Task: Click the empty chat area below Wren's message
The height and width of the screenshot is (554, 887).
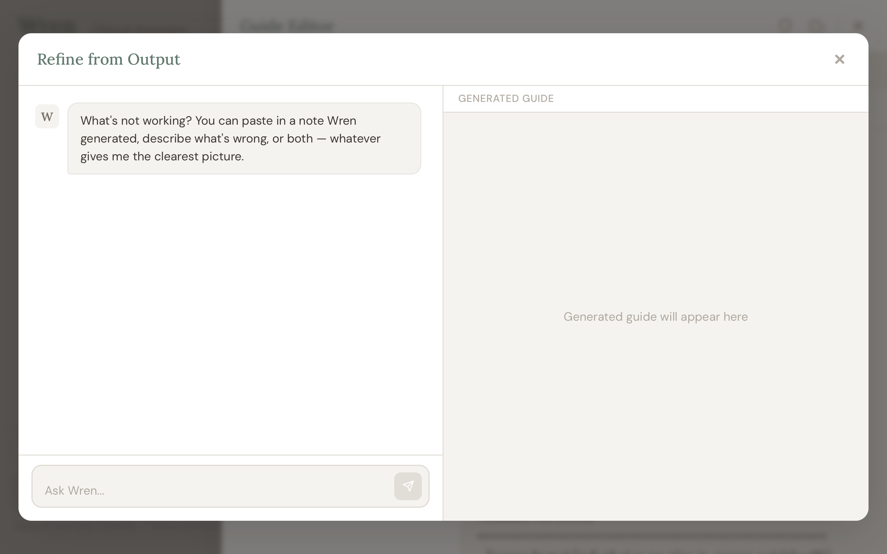Action: pos(230,311)
